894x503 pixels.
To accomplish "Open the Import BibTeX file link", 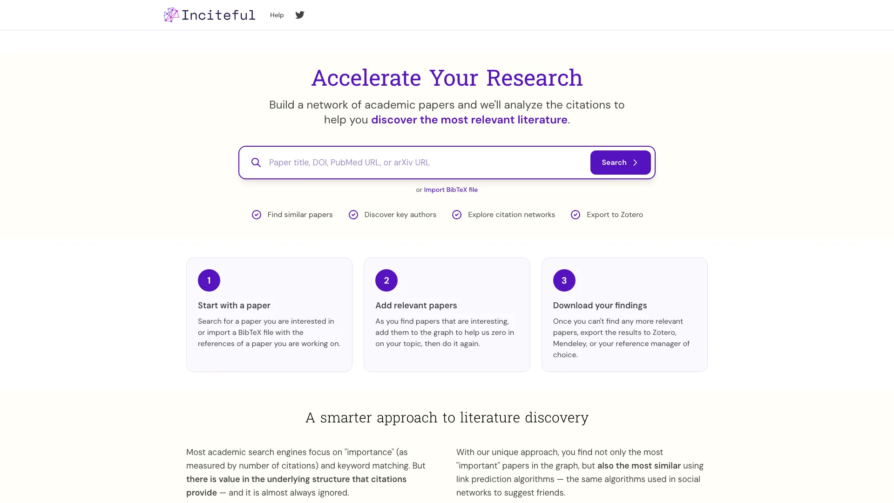I will point(451,190).
